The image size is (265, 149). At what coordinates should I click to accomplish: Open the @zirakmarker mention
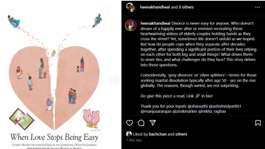[185, 112]
